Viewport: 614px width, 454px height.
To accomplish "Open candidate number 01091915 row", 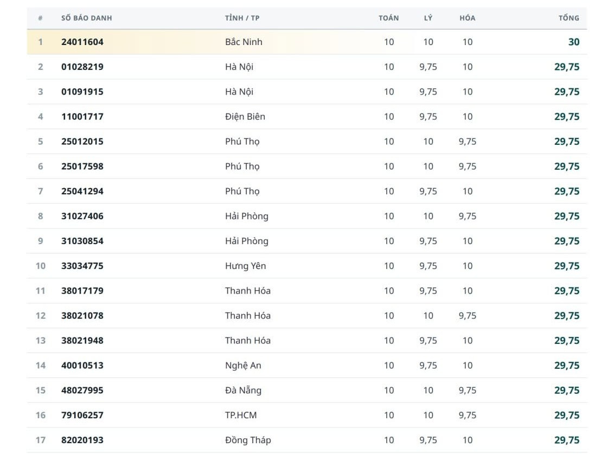I will [307, 92].
